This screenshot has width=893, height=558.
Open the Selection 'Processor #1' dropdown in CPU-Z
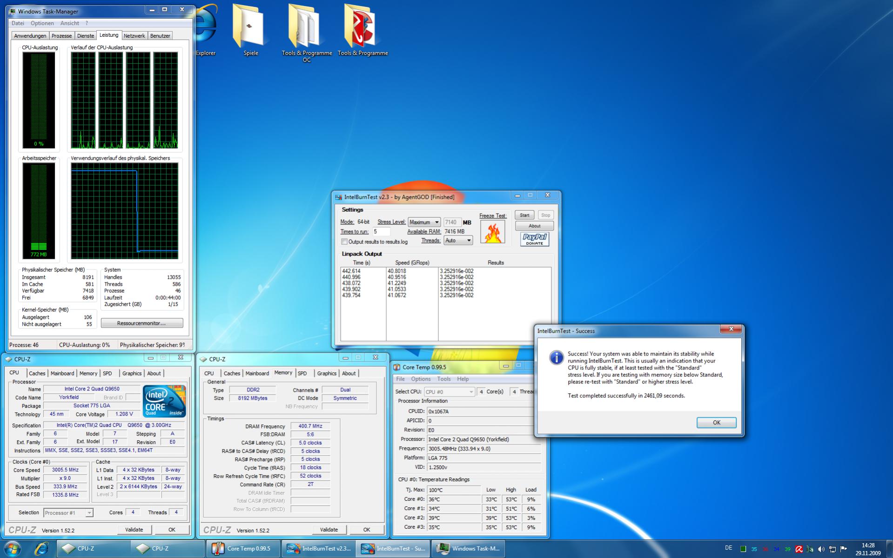(68, 512)
